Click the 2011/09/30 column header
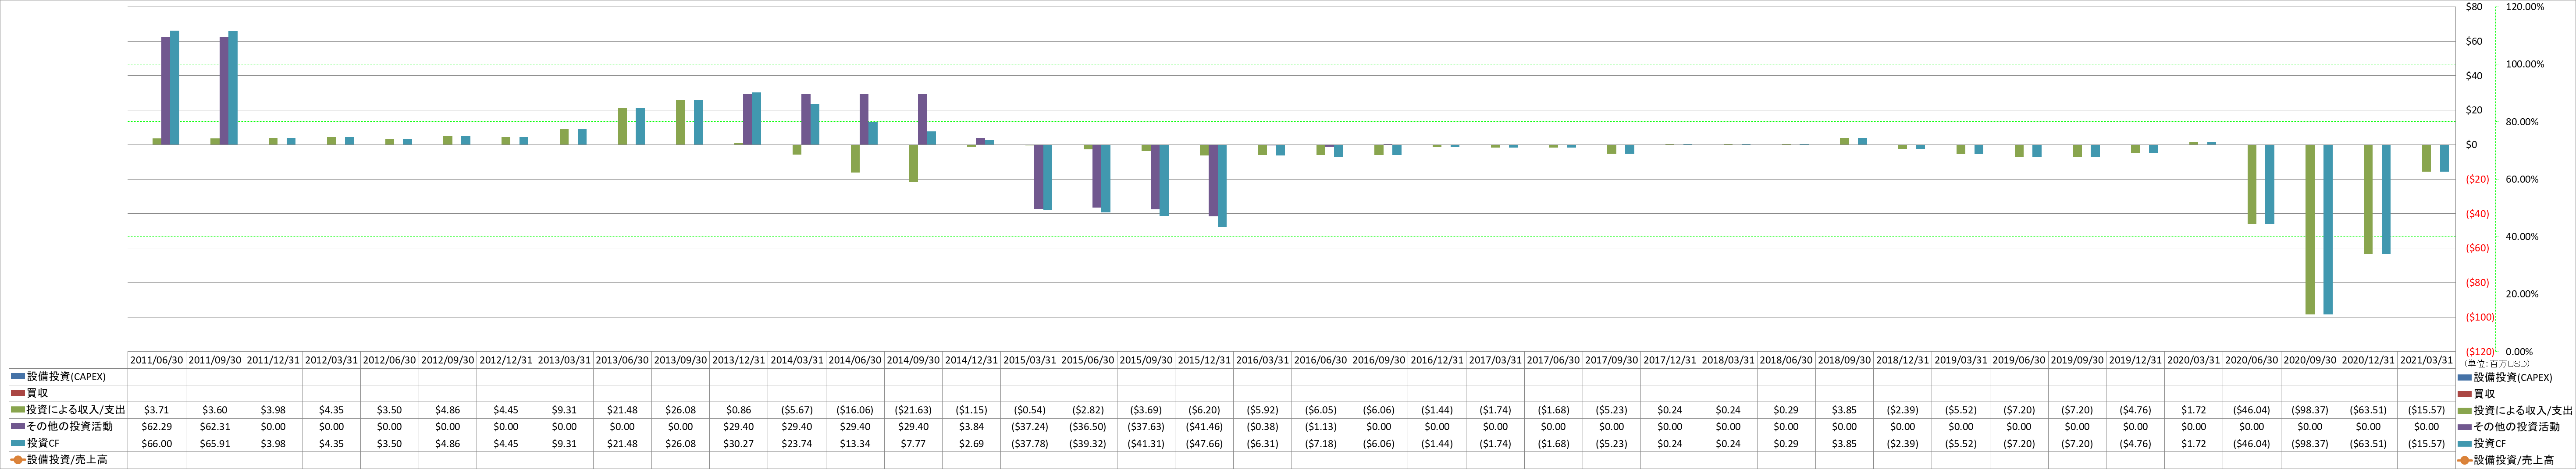 [x=215, y=360]
